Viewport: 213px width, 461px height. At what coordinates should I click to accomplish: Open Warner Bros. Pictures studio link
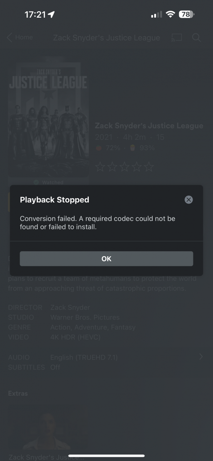tap(85, 317)
